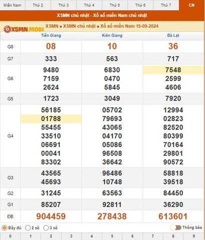This screenshot has width=205, height=240.
Task: Filter by digit 5 button
Action: (x=112, y=236)
